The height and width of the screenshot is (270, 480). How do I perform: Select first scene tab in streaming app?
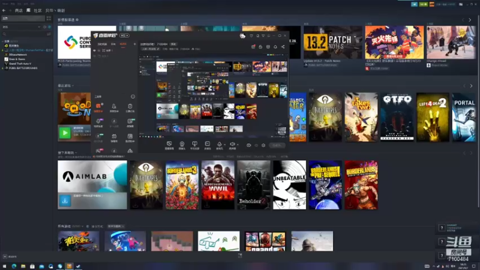pos(102,44)
